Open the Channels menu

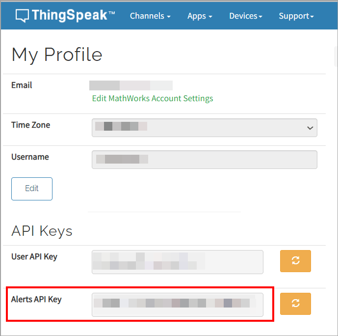[x=150, y=16]
